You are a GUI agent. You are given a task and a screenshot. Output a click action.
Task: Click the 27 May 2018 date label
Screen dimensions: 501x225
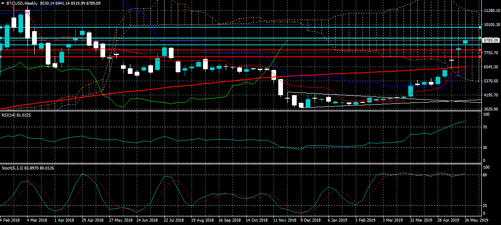(x=121, y=220)
